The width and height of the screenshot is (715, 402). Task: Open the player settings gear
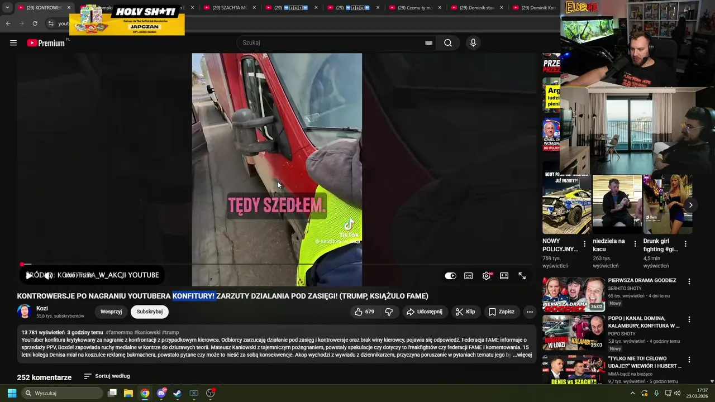point(487,276)
